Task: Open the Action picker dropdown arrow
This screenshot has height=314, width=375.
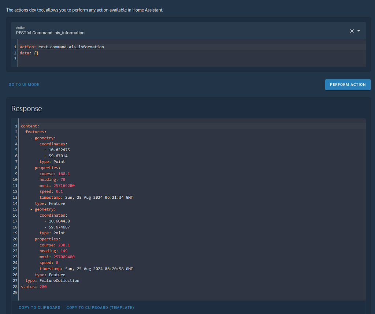Action: pos(359,31)
